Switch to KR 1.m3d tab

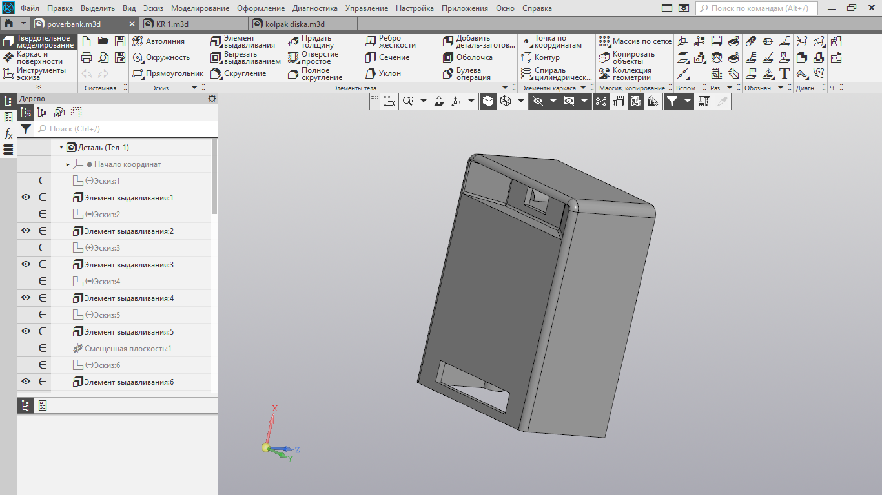[x=172, y=24]
